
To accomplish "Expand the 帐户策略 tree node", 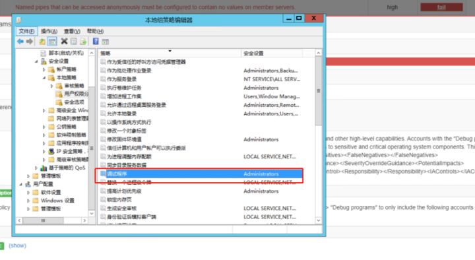I will (x=44, y=69).
